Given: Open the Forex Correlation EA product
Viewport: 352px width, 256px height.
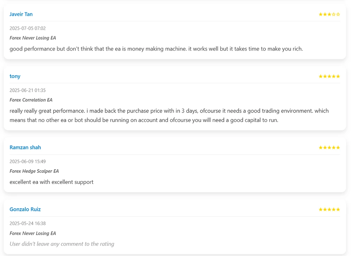Looking at the screenshot, I should [x=31, y=100].
